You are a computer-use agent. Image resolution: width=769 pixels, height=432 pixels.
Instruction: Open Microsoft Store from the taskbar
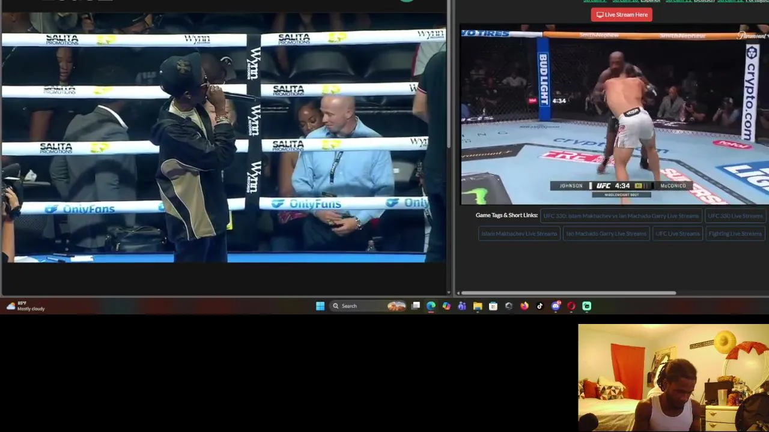click(x=493, y=306)
